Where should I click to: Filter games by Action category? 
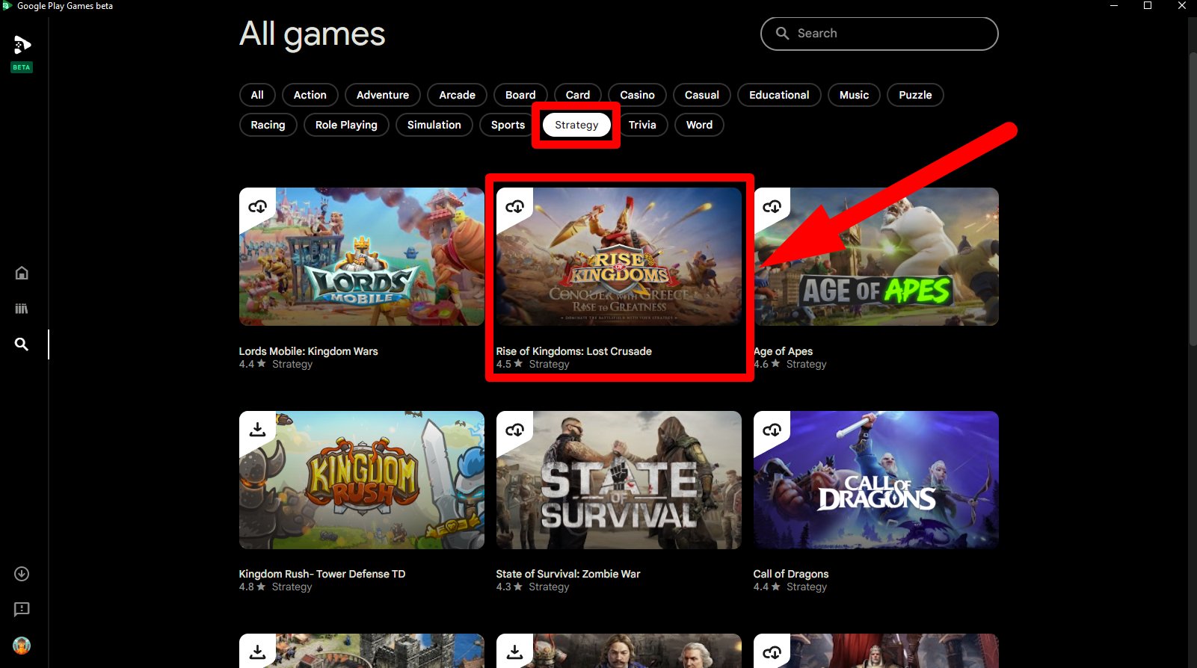click(x=310, y=95)
